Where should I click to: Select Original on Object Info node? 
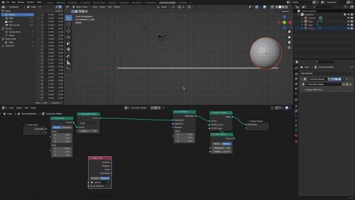[x=95, y=178]
